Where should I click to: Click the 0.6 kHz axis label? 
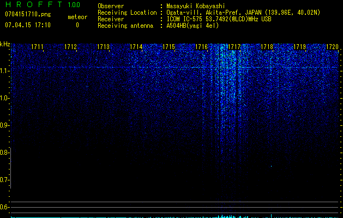(x=4, y=207)
